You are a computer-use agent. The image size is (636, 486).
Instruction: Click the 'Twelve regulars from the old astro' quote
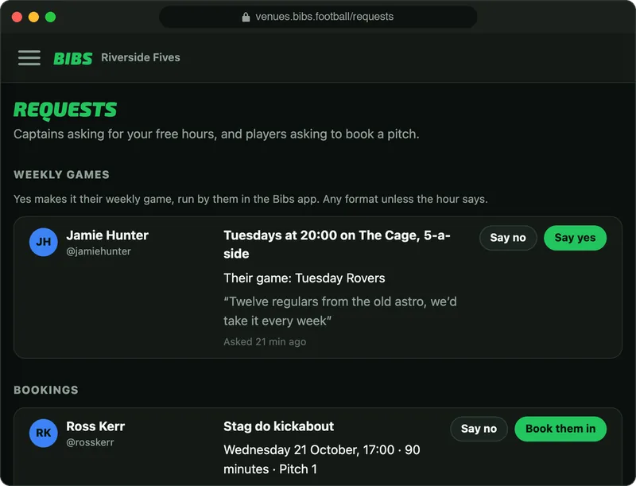(x=340, y=311)
